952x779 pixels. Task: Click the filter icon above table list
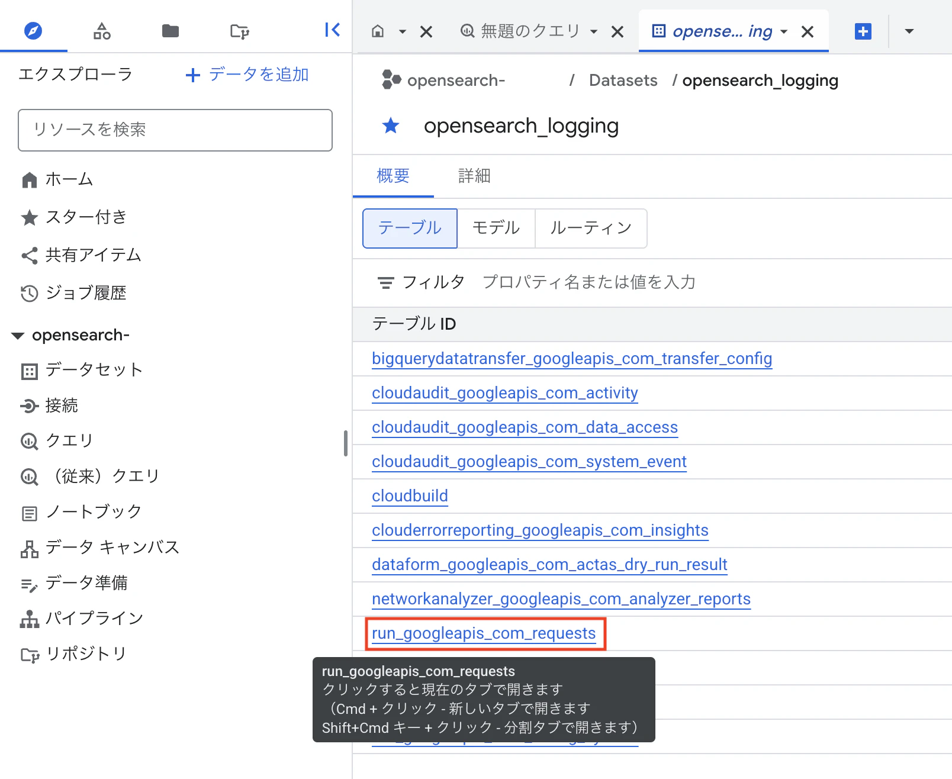385,282
